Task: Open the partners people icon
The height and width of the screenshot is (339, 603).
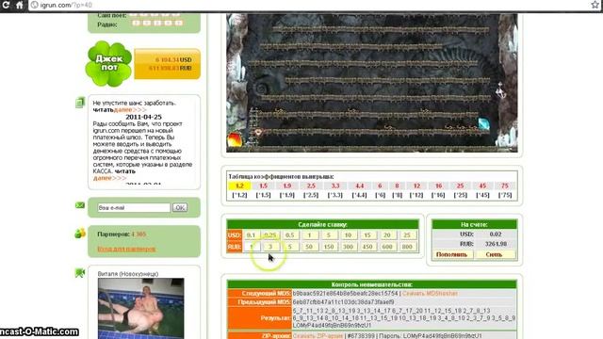Action: [x=79, y=233]
